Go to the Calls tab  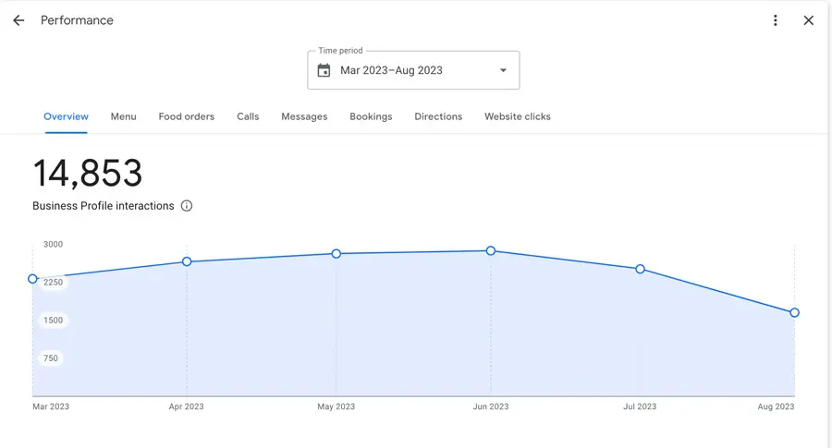tap(248, 116)
